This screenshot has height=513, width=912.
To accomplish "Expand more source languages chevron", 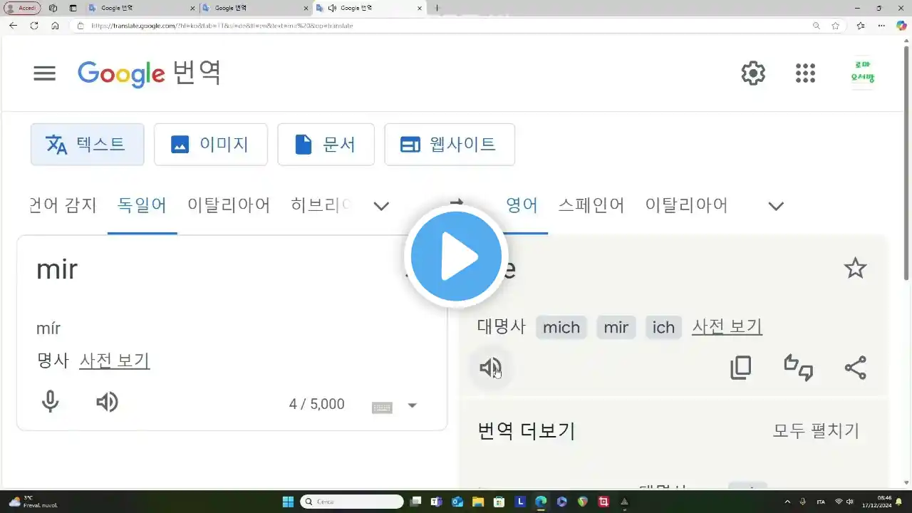I will (381, 206).
